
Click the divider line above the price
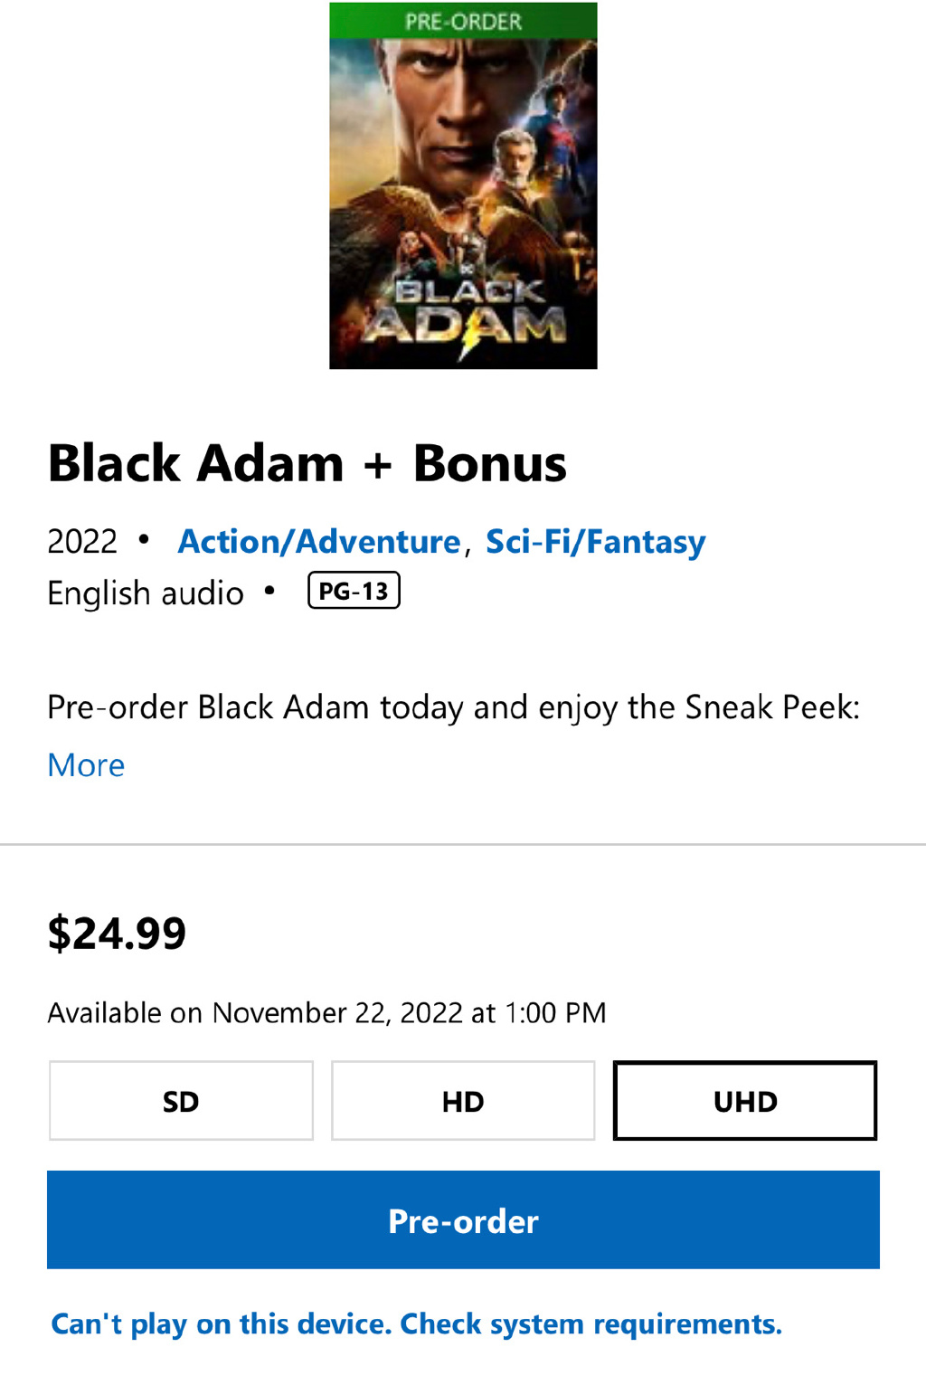[x=463, y=844]
